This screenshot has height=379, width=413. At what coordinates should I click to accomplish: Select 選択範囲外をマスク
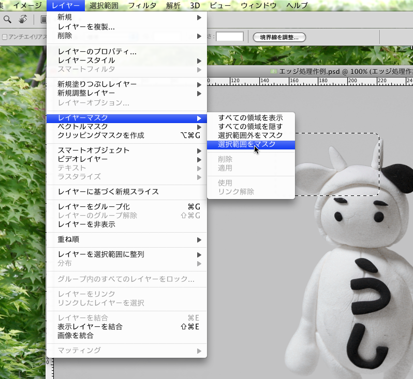coord(251,135)
